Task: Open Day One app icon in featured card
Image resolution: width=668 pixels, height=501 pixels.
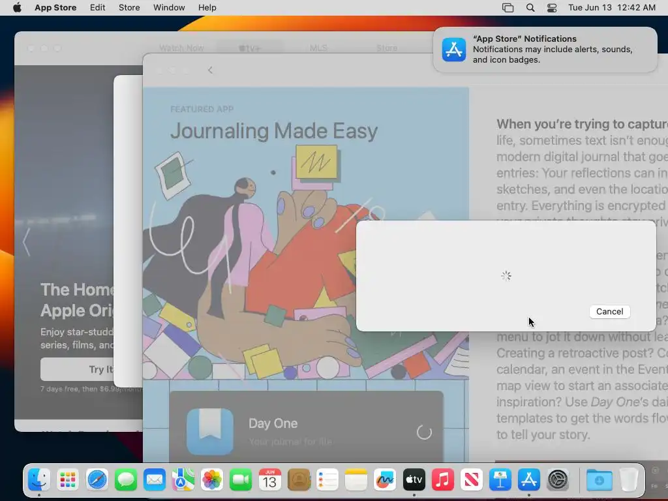Action: coord(210,432)
